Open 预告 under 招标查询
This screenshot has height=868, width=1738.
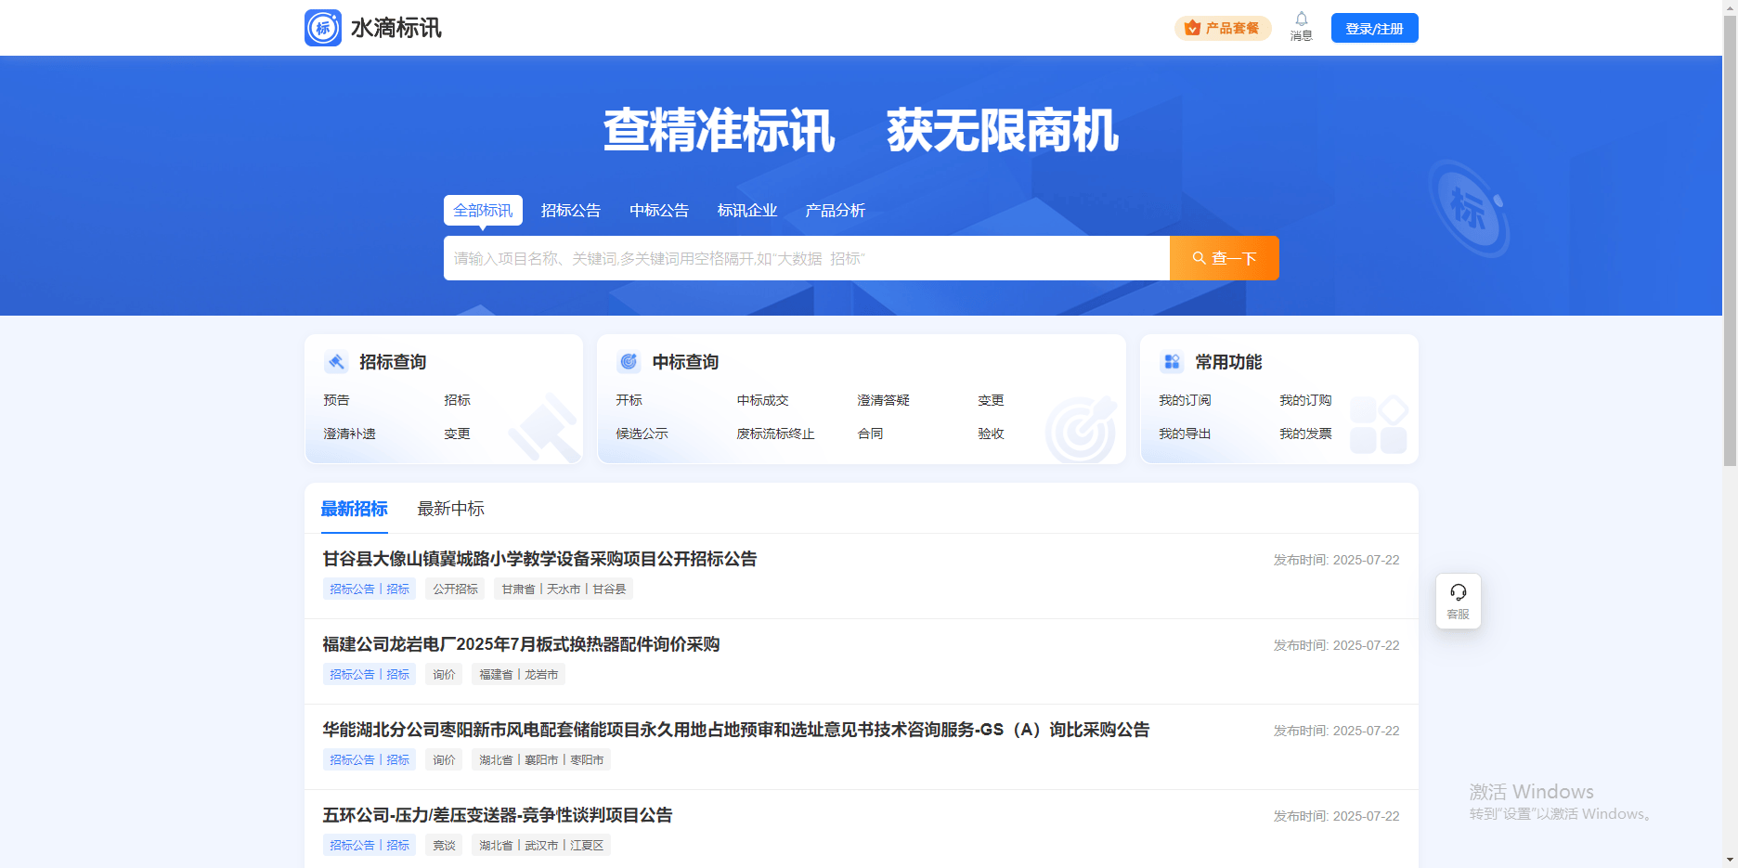(336, 399)
